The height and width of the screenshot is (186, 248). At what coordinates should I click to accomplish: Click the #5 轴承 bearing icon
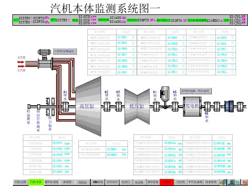pyautogui.click(x=175, y=106)
